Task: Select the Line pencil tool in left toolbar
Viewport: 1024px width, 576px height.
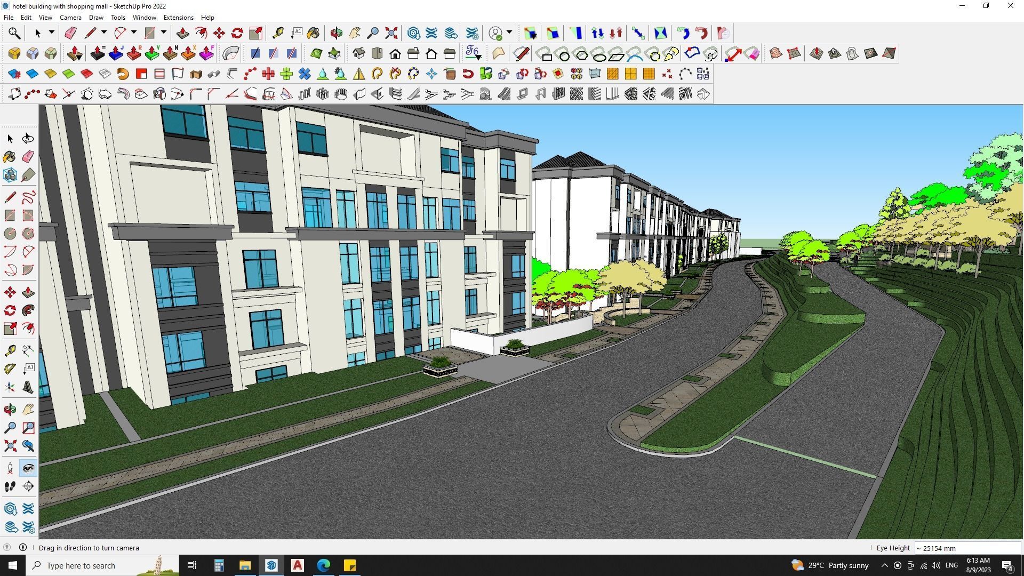Action: (x=10, y=197)
